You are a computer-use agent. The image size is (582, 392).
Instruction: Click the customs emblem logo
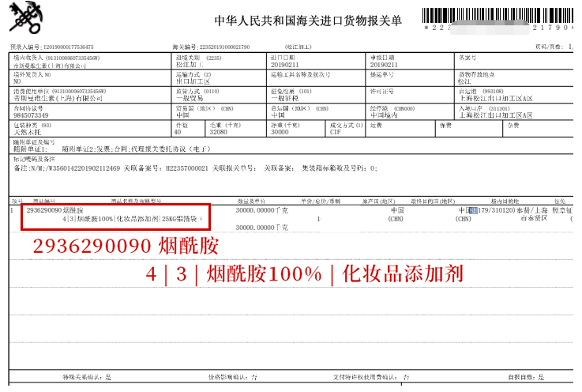tap(26, 17)
